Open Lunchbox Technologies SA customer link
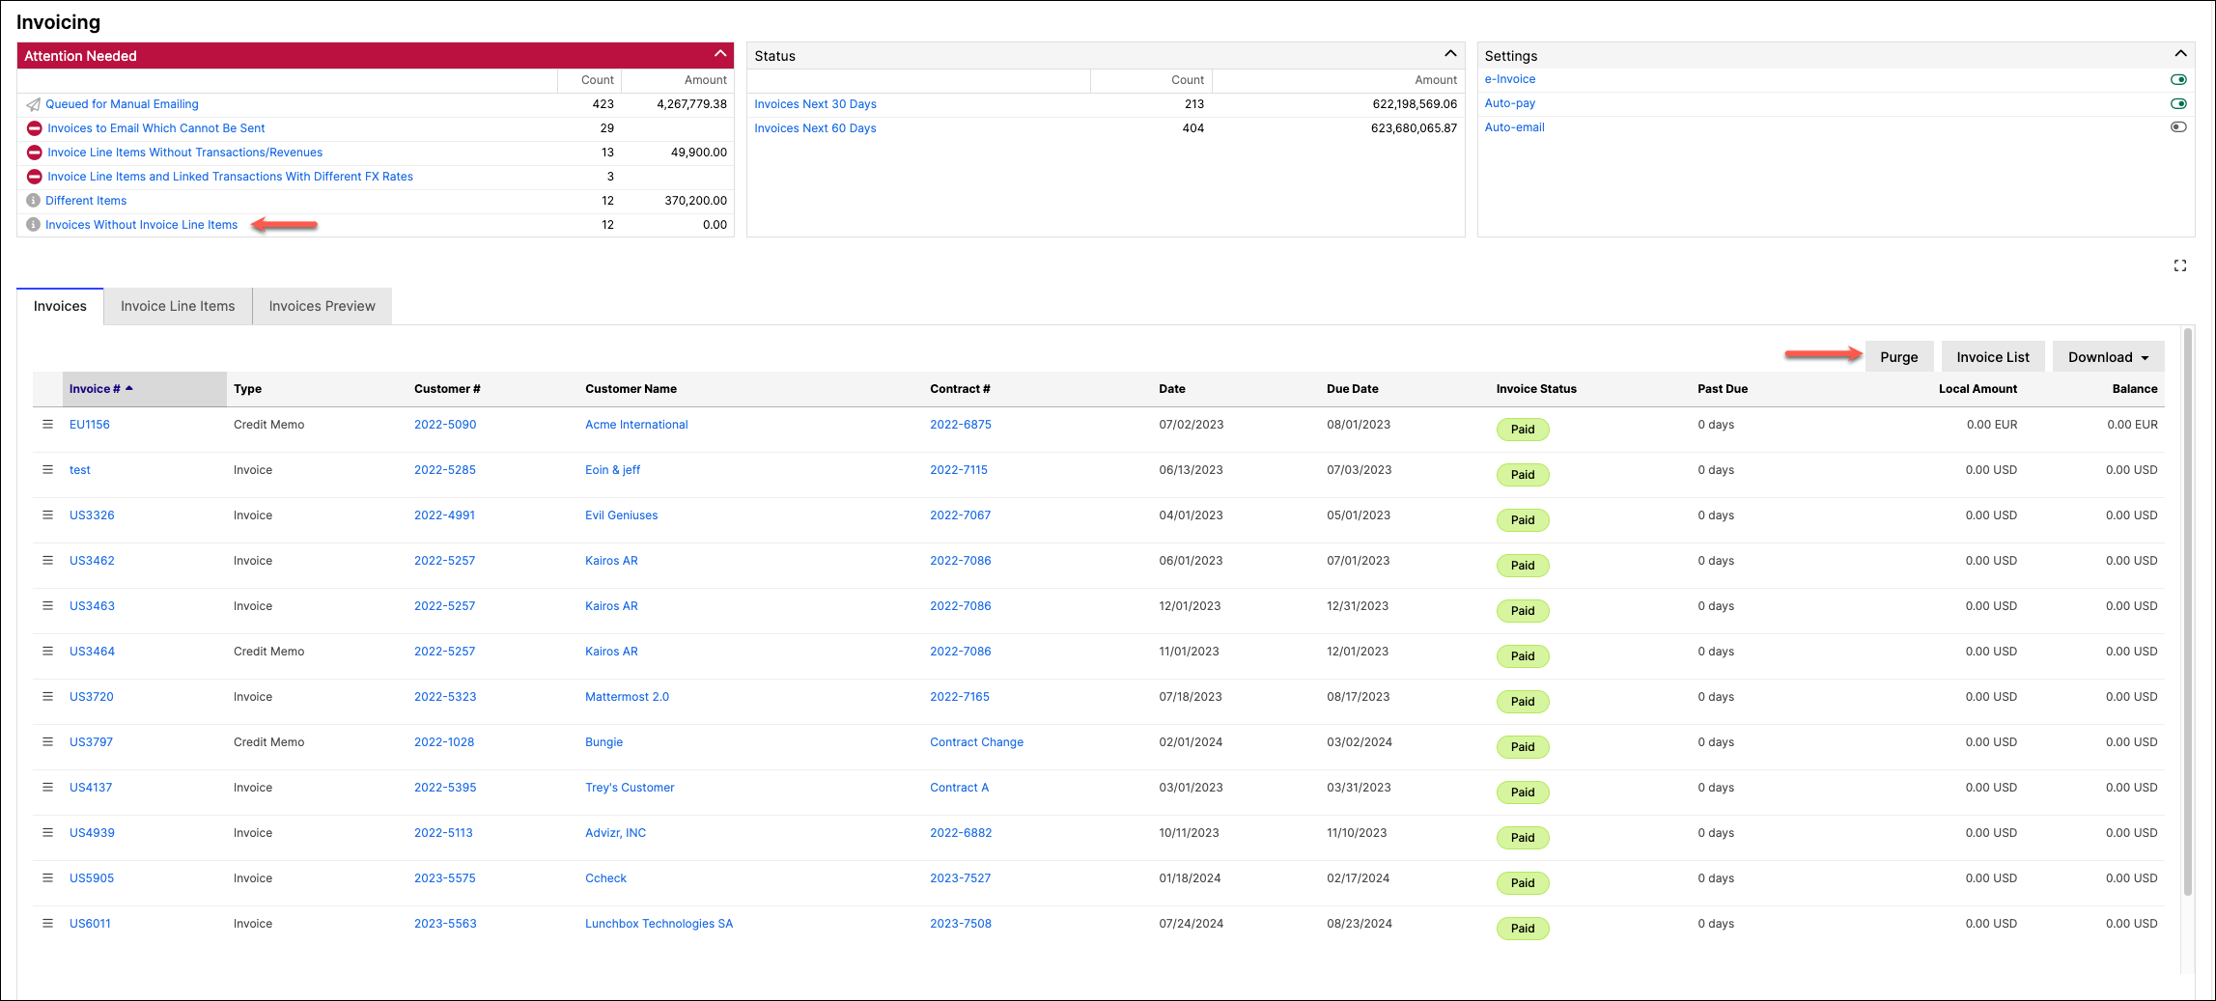Image resolution: width=2216 pixels, height=1001 pixels. pyautogui.click(x=659, y=924)
